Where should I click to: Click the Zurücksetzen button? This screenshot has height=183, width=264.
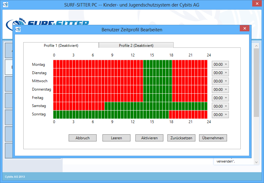(x=181, y=138)
